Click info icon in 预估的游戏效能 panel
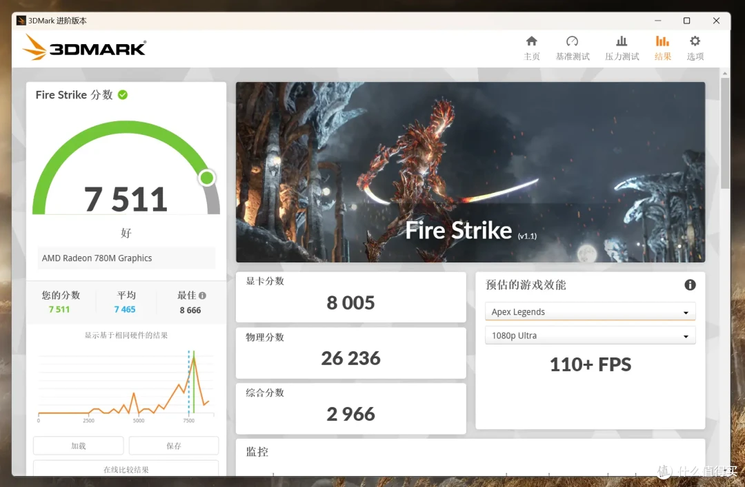The image size is (745, 487). pyautogui.click(x=690, y=284)
